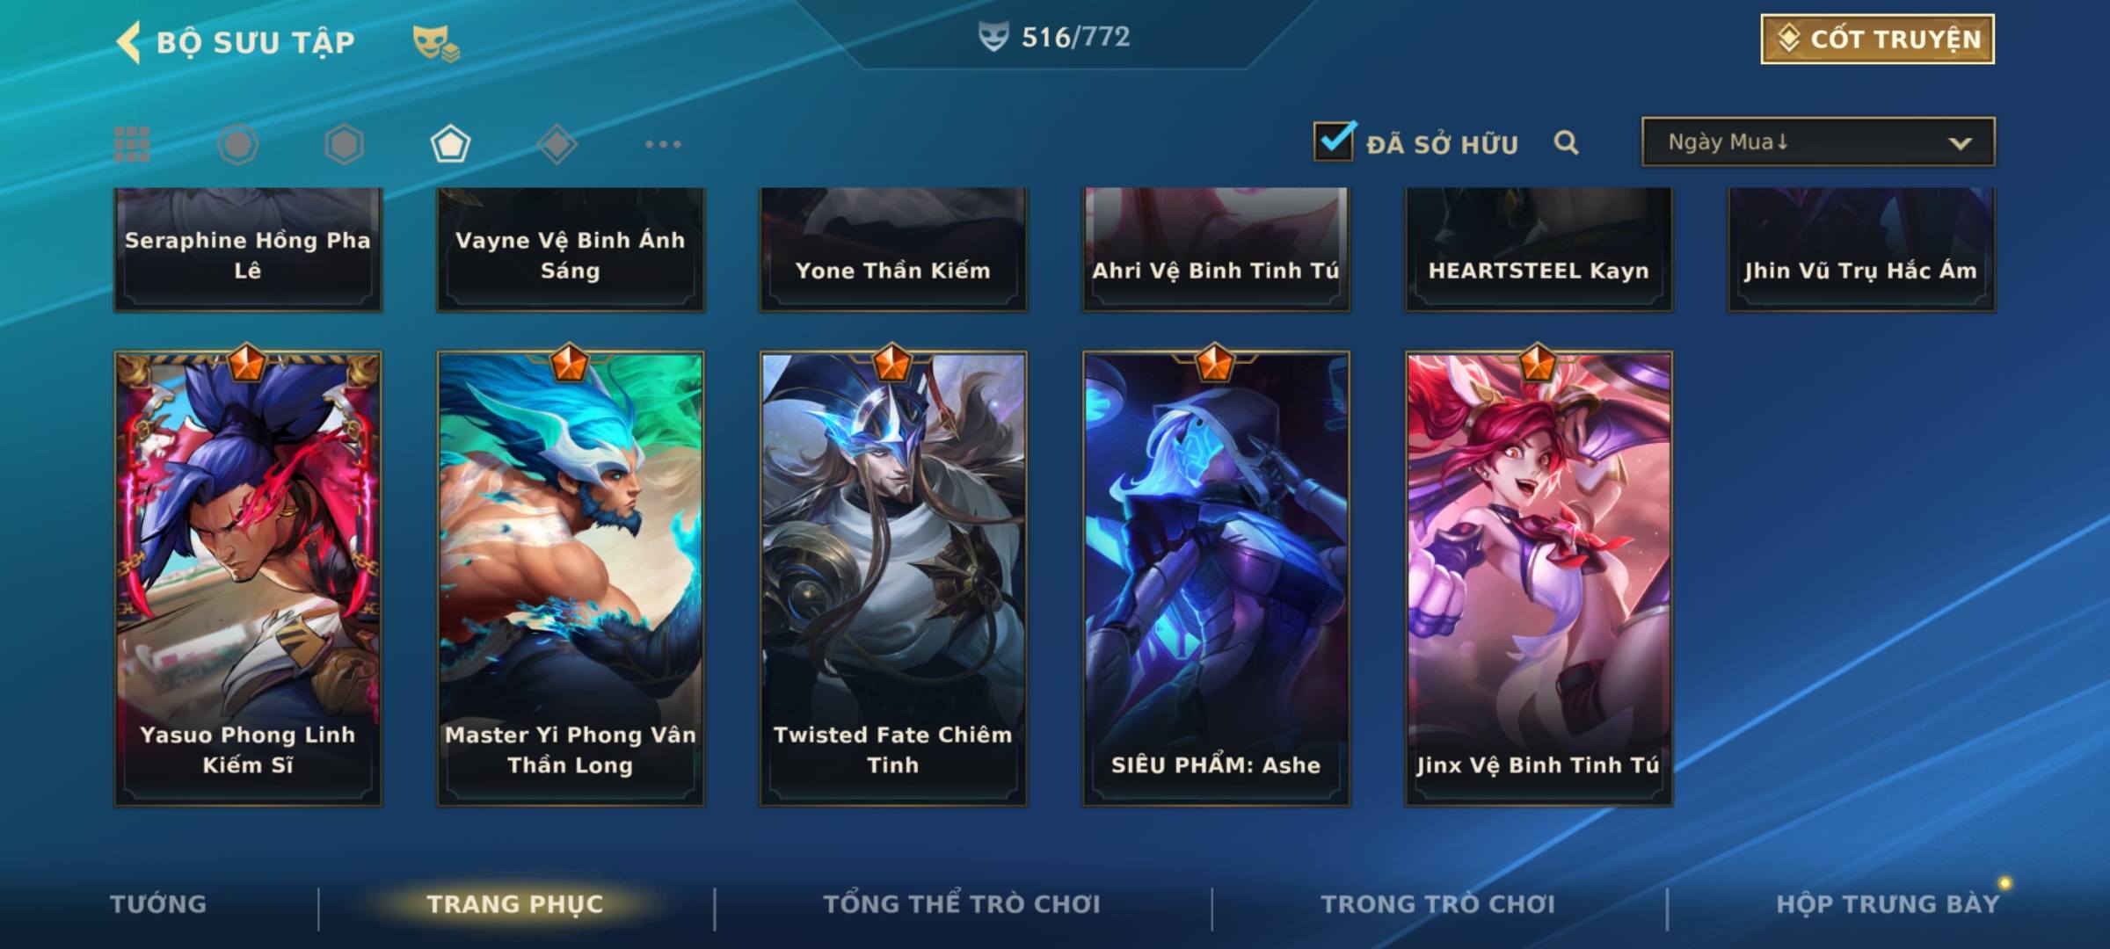Select the all-skins grid filter icon
Viewport: 2110px width, 949px height.
pos(132,144)
